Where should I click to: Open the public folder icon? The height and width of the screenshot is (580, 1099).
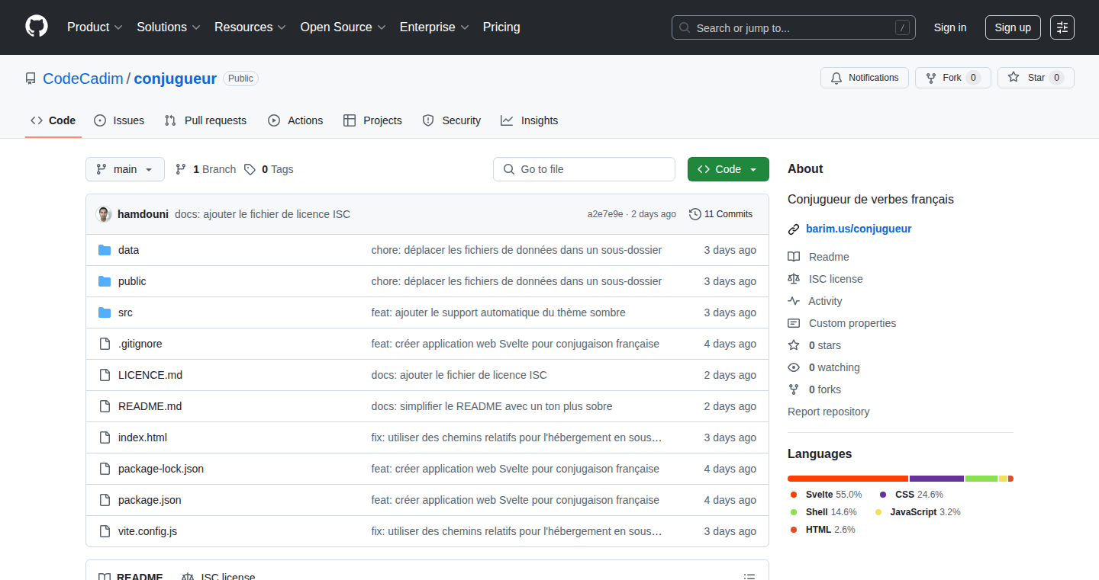(x=105, y=281)
